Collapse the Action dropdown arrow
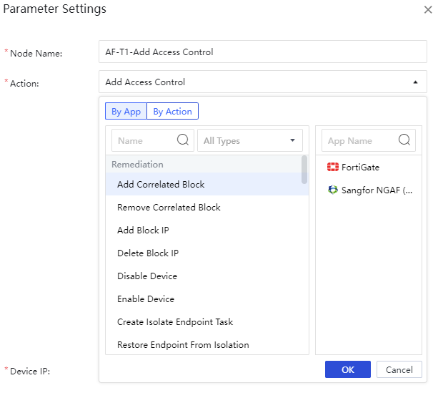 pos(415,82)
